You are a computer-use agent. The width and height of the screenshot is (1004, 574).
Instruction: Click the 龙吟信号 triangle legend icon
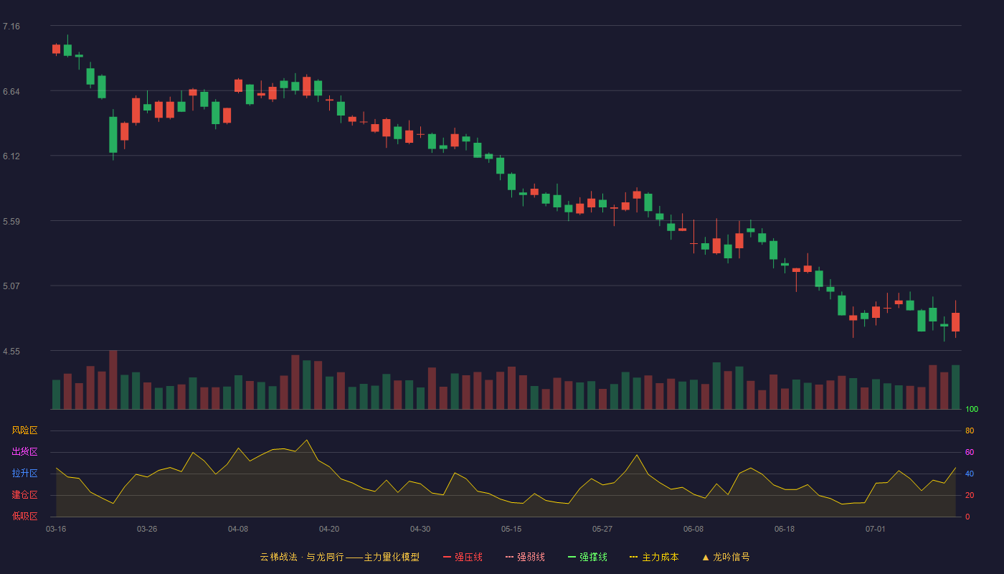pos(706,557)
